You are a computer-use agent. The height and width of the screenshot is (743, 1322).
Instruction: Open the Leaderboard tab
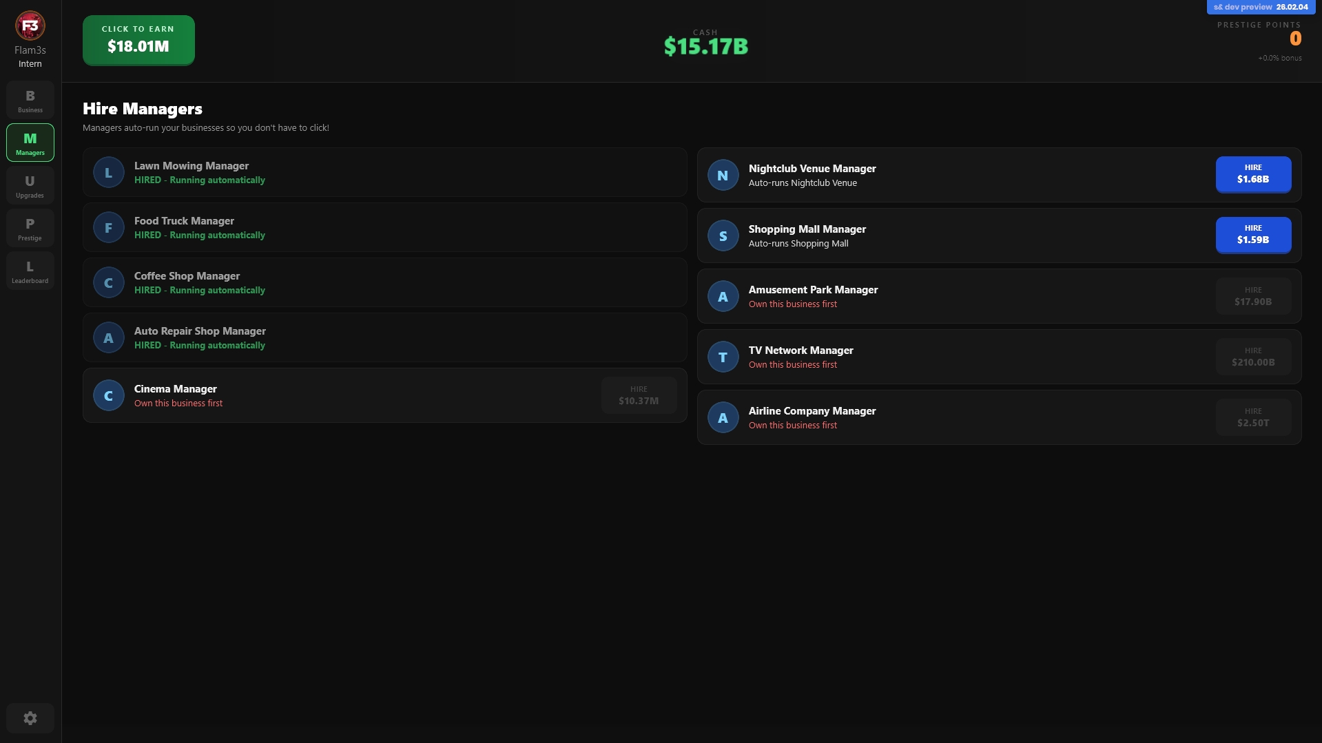pyautogui.click(x=30, y=271)
